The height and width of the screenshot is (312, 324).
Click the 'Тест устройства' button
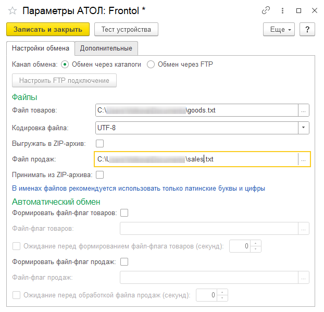click(126, 29)
